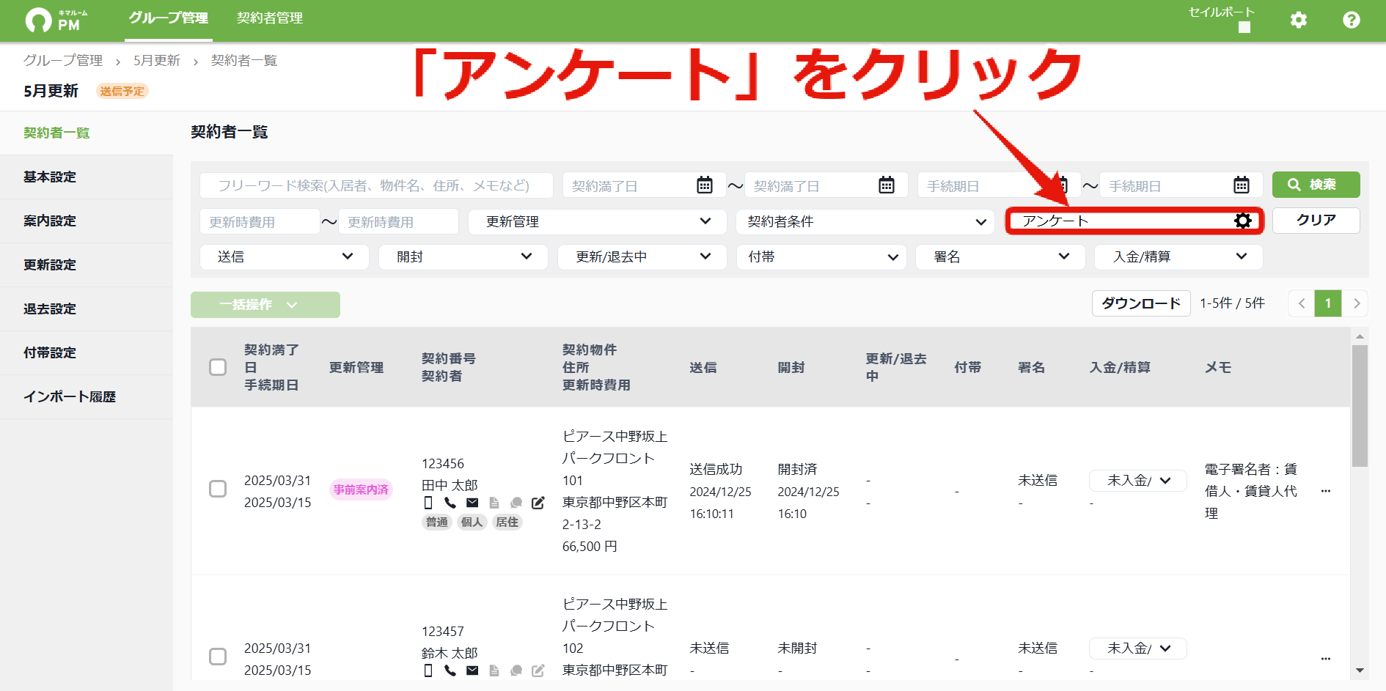This screenshot has width=1386, height=691.
Task: Expand the 更新管理 filter dropdown
Action: pos(597,221)
